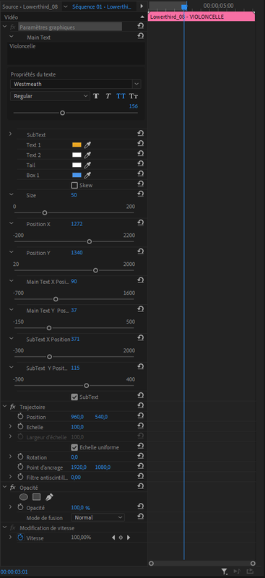Screen dimensions: 265x578
Task: Click the Box 1 blue color swatch
Action: click(77, 175)
